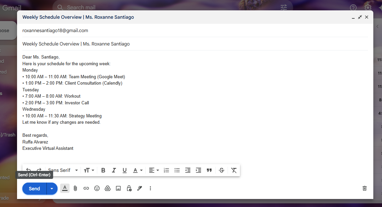Open the emoji picker
The width and height of the screenshot is (382, 207).
pos(97,188)
